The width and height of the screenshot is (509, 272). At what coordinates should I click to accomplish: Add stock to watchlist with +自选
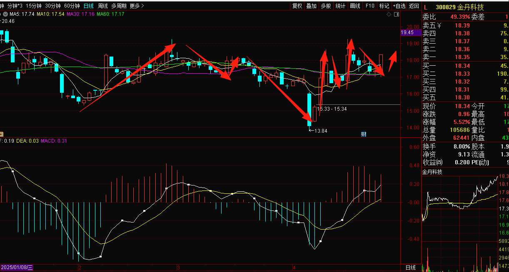(399, 6)
